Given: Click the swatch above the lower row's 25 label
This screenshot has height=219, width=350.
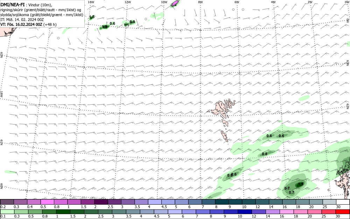Looking at the screenshot, I should 328,212.
